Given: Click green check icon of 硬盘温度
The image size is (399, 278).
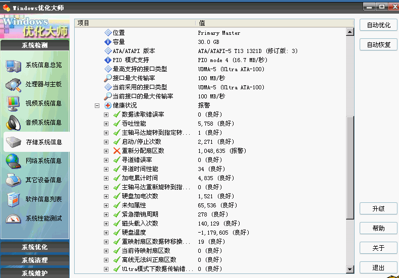Looking at the screenshot, I should pos(117,233).
